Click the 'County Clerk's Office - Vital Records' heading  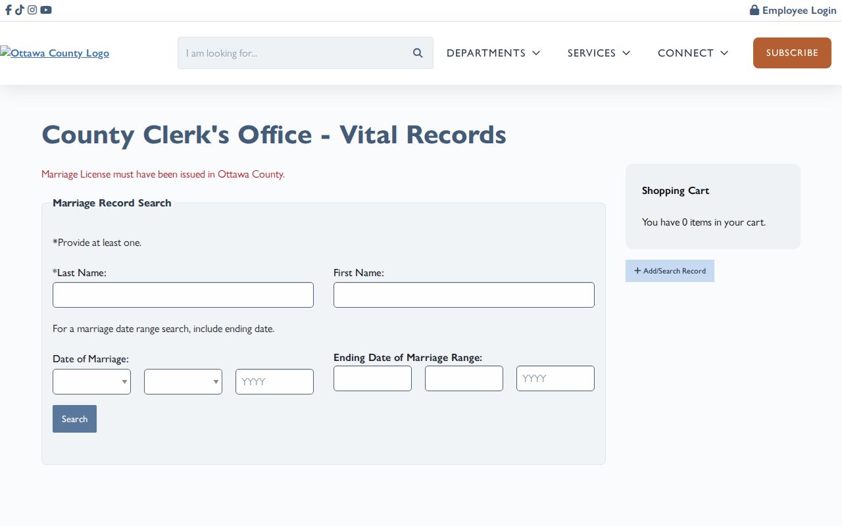pyautogui.click(x=274, y=135)
